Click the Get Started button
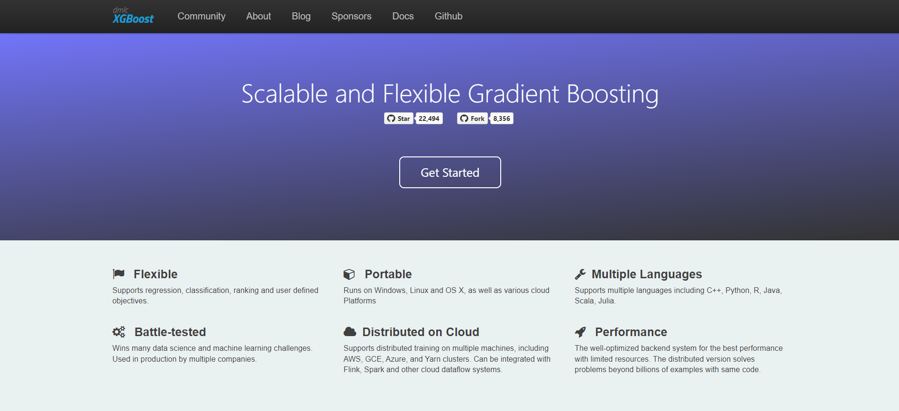This screenshot has width=899, height=411. pyautogui.click(x=450, y=173)
